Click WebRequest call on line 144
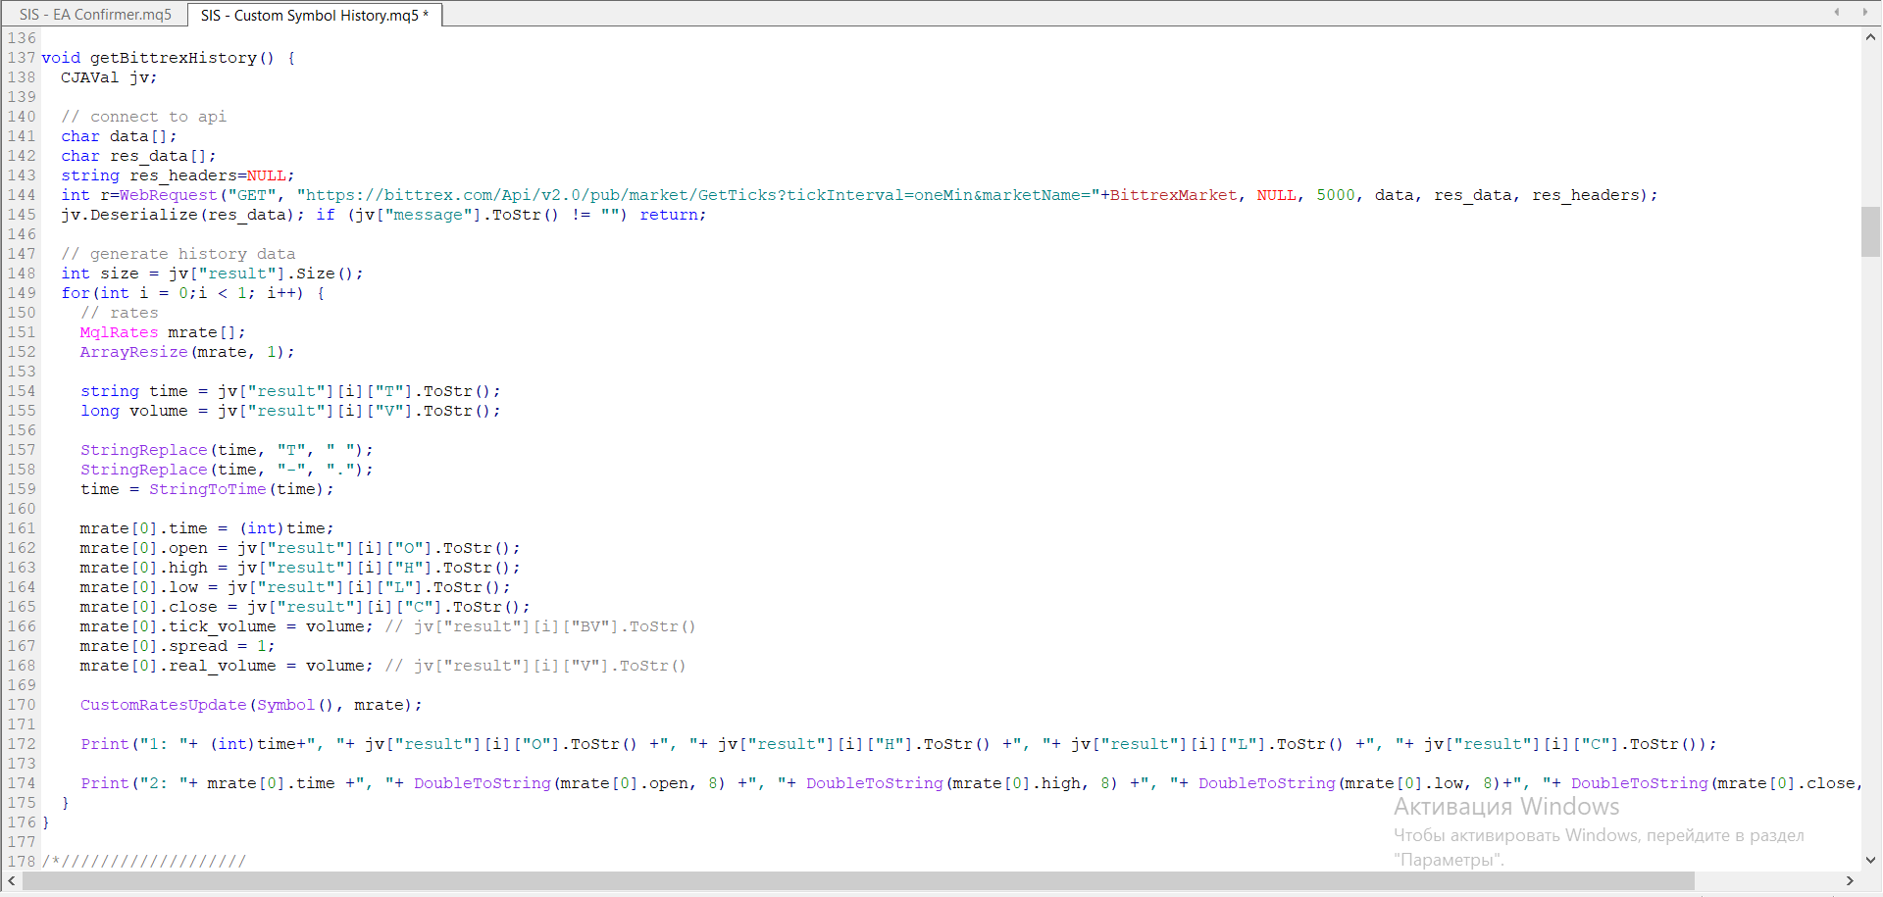 click(168, 195)
